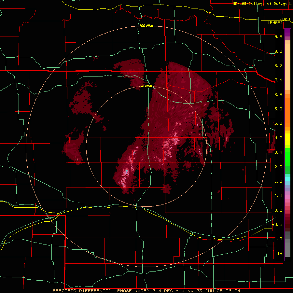
Task: Click the 5.0 scale value
Action: [278, 123]
